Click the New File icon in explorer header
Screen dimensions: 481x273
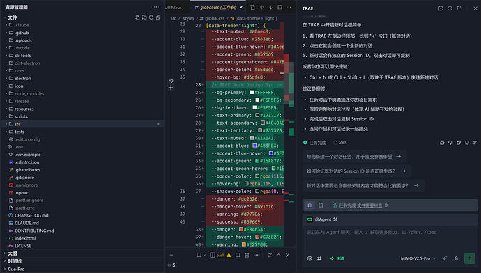pos(137,17)
